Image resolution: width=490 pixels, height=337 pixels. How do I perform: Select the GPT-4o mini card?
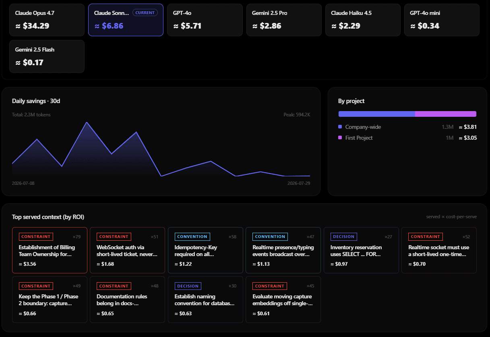442,20
